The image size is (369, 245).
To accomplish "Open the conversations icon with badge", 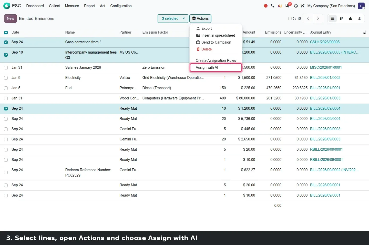I will tap(288, 5).
